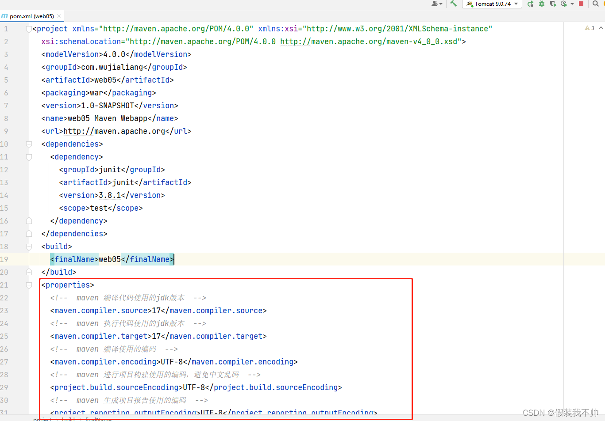Click the opening finalName tag
This screenshot has height=421, width=605.
74,259
